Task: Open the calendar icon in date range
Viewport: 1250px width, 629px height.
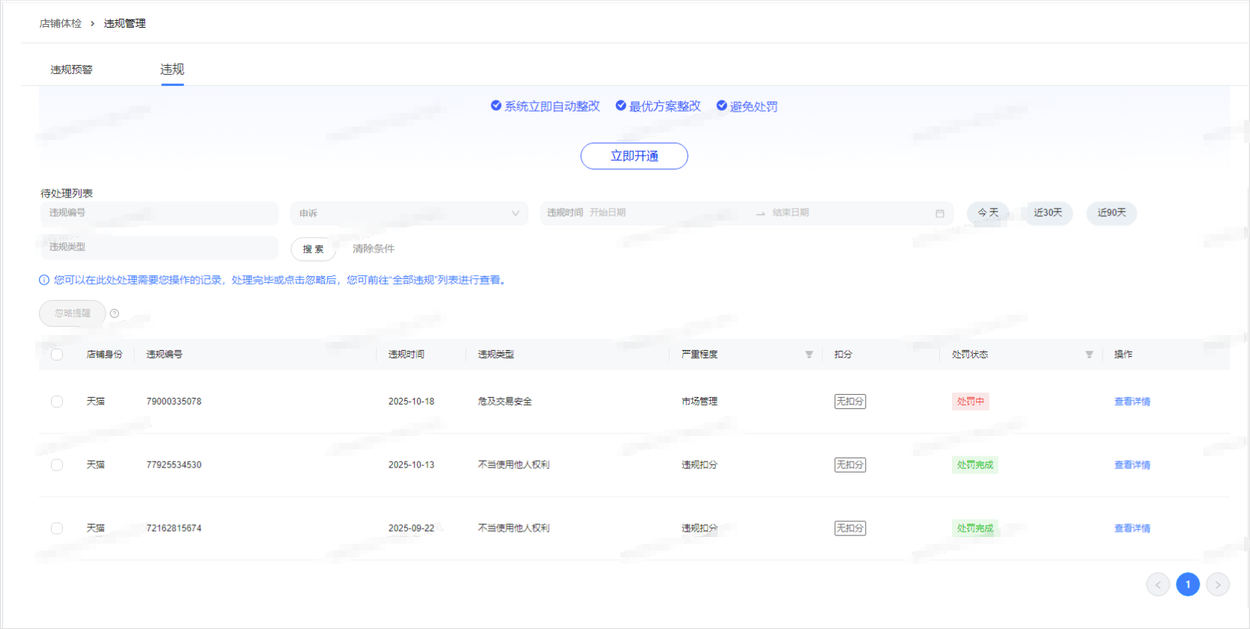Action: pos(940,213)
